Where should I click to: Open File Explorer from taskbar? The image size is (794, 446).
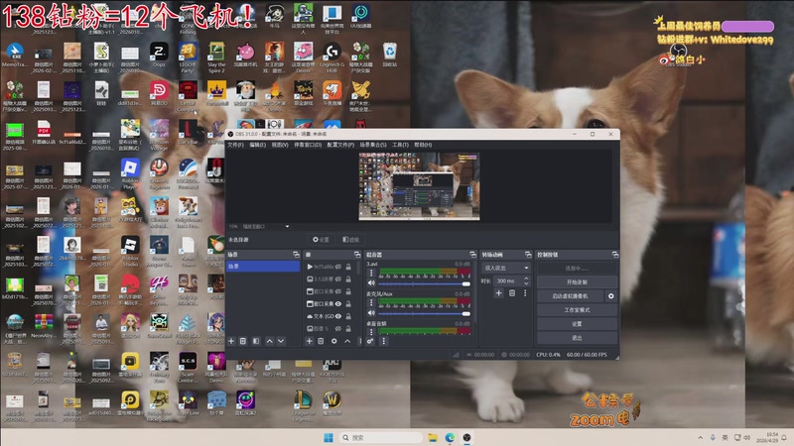(433, 437)
